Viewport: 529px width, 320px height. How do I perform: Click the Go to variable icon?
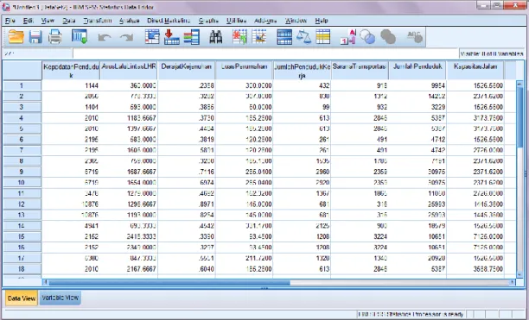click(171, 37)
